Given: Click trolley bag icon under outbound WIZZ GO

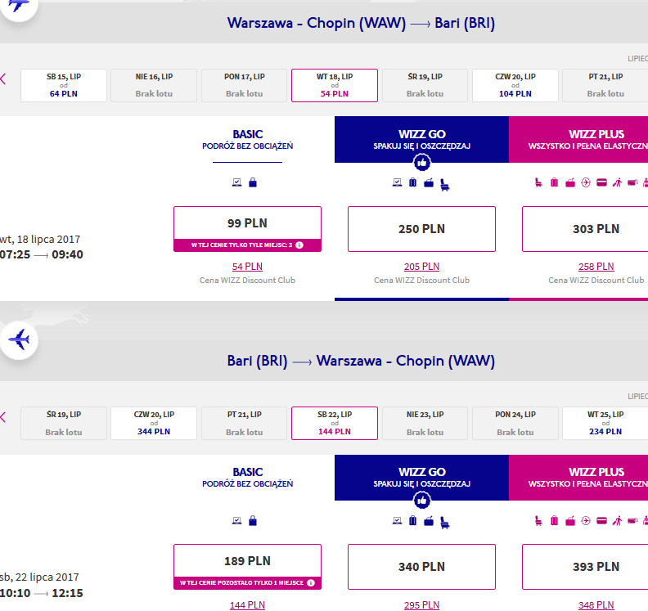Looking at the screenshot, I should point(429,182).
